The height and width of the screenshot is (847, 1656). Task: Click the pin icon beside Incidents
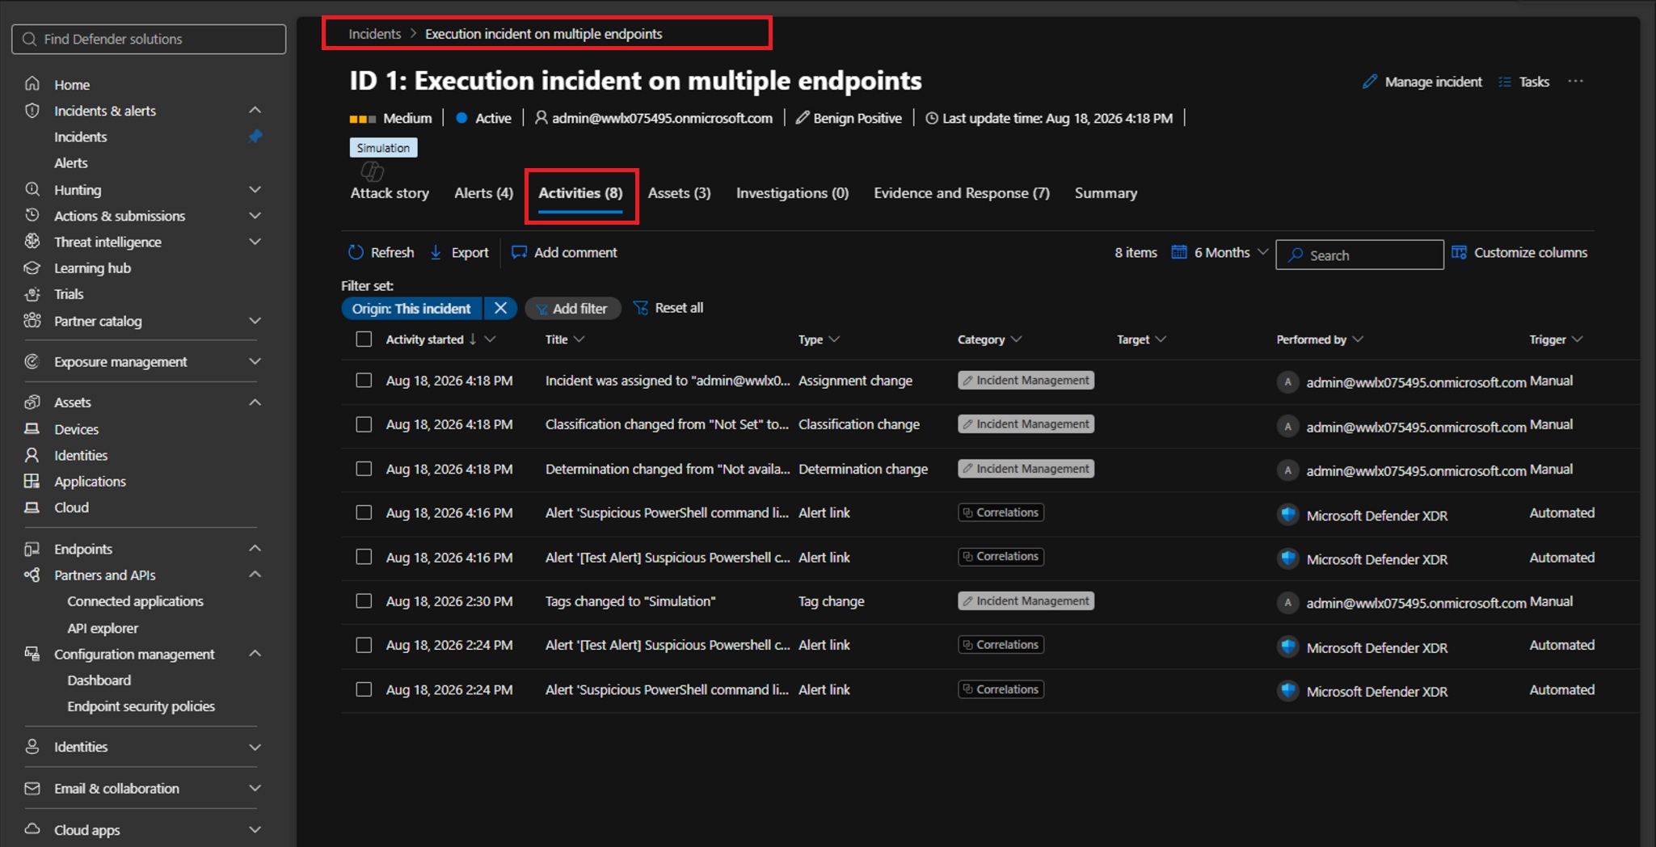tap(255, 137)
